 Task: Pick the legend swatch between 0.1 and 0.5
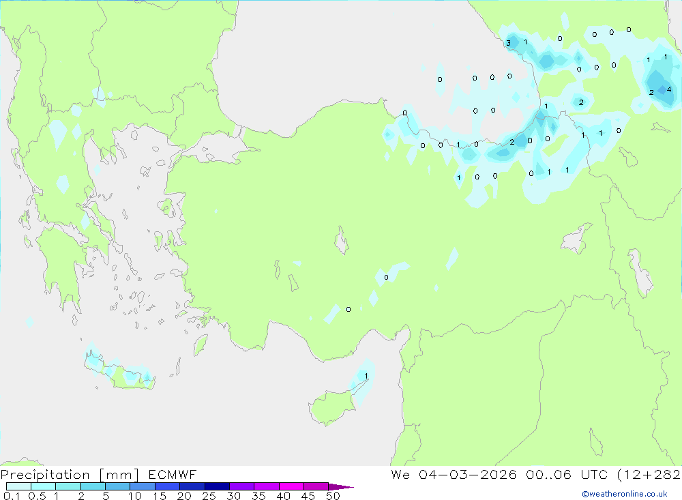click(x=18, y=486)
